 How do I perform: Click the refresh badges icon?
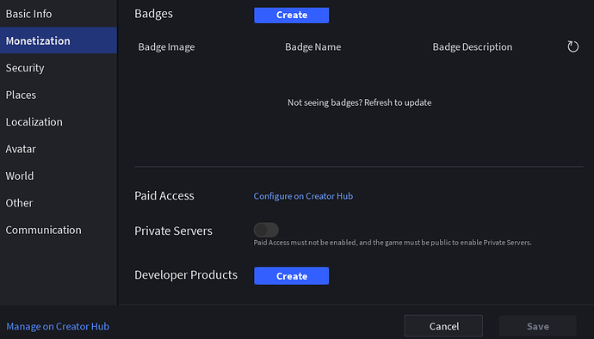(x=572, y=46)
